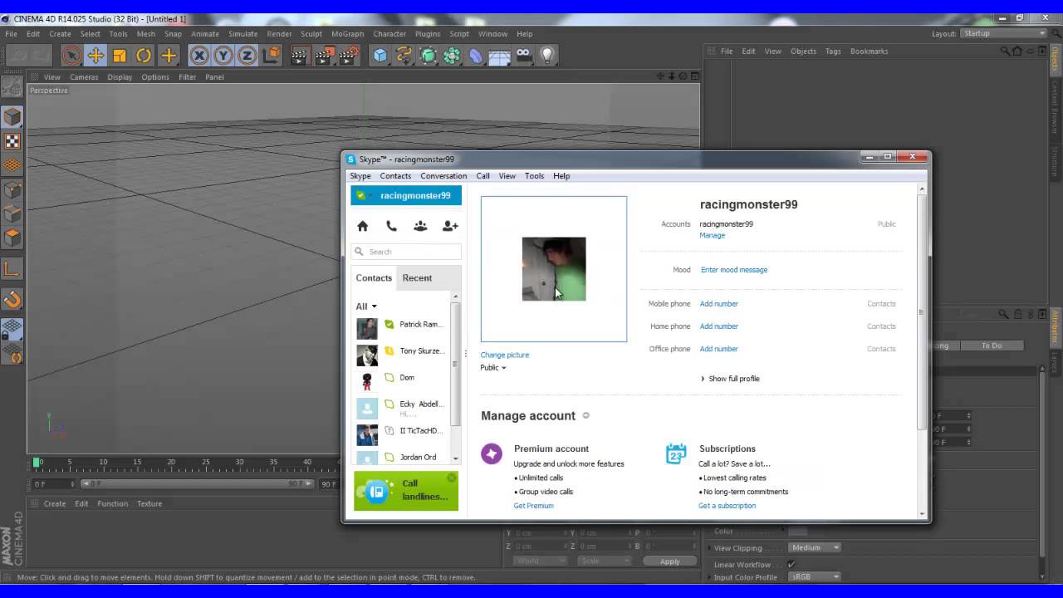Toggle the Y axis lock
Viewport: 1063px width, 598px height.
[223, 56]
